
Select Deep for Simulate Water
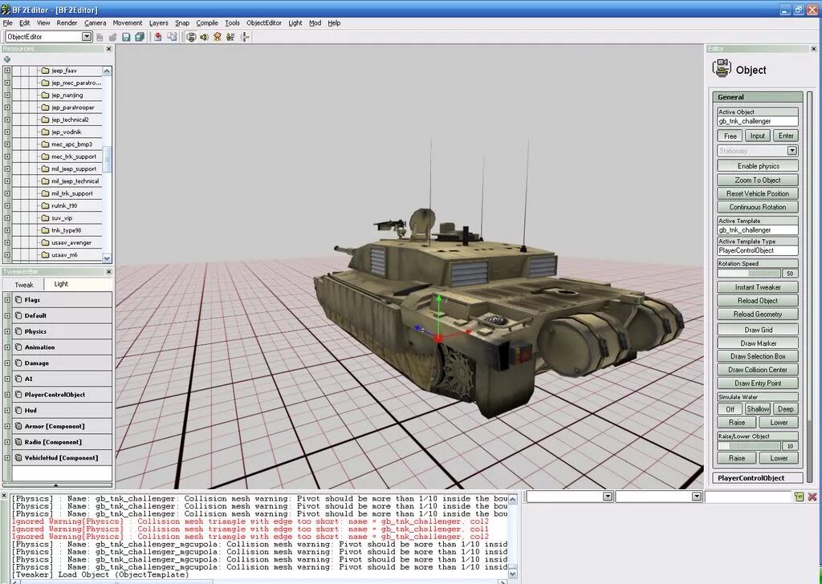(x=785, y=409)
